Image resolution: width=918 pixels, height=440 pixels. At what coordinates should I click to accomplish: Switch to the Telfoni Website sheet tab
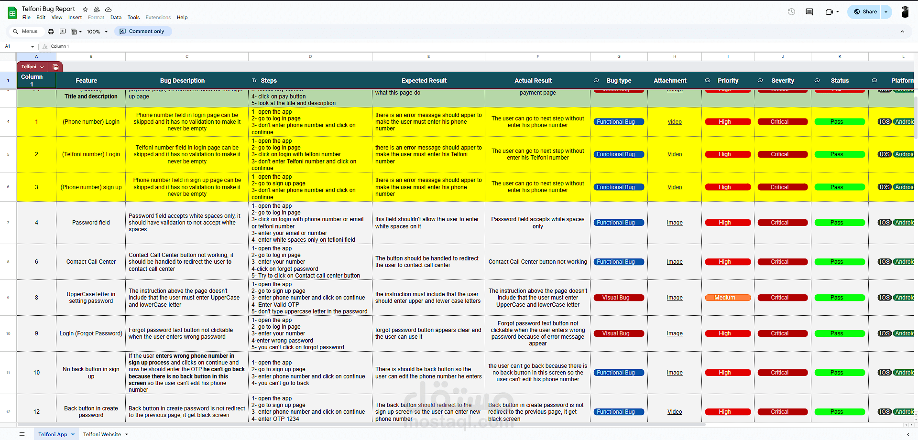(102, 434)
